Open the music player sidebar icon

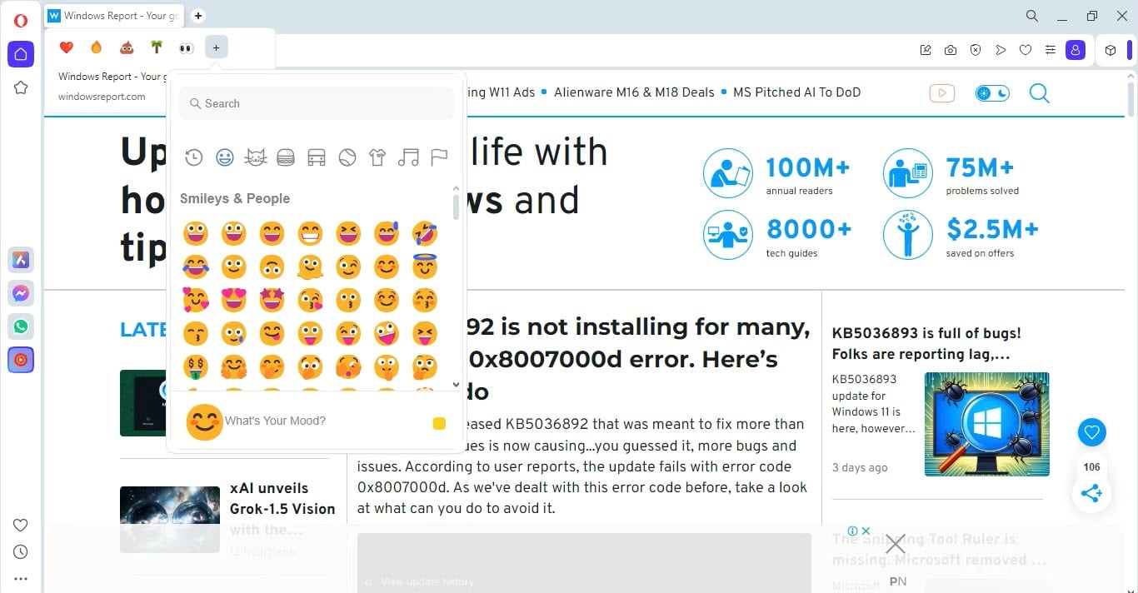[x=21, y=360]
